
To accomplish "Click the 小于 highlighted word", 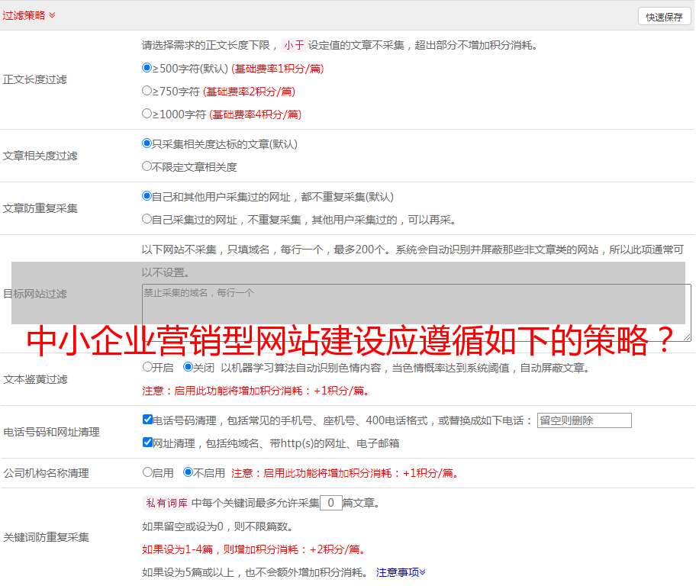I will [x=294, y=45].
